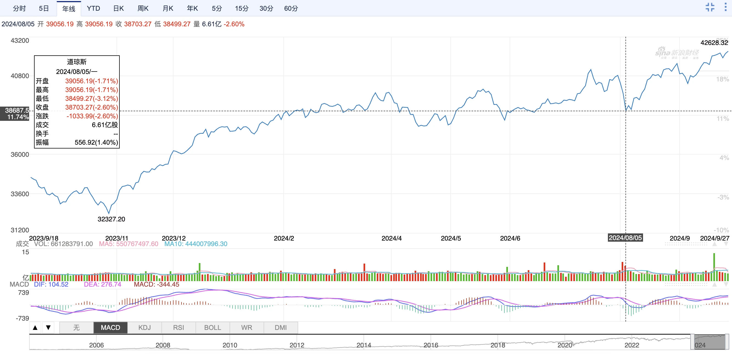Show the 60分 minute chart
The width and height of the screenshot is (732, 354).
(x=291, y=8)
